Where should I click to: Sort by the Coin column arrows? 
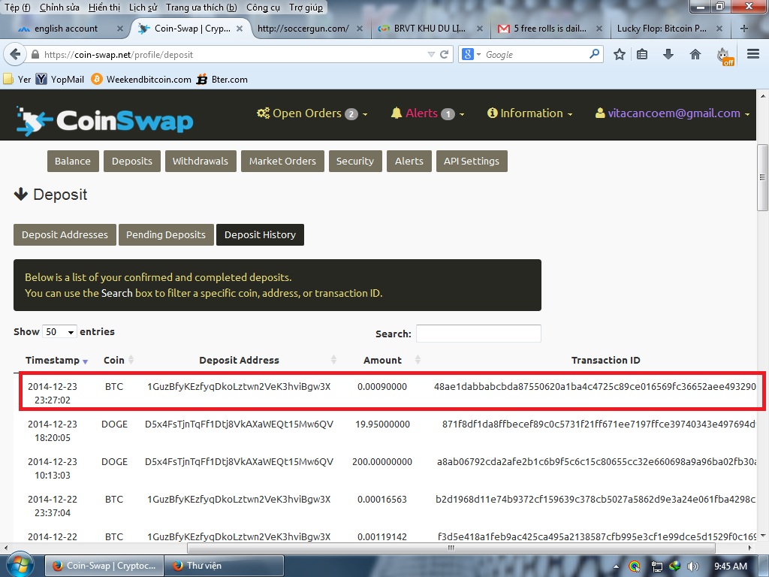tap(131, 360)
